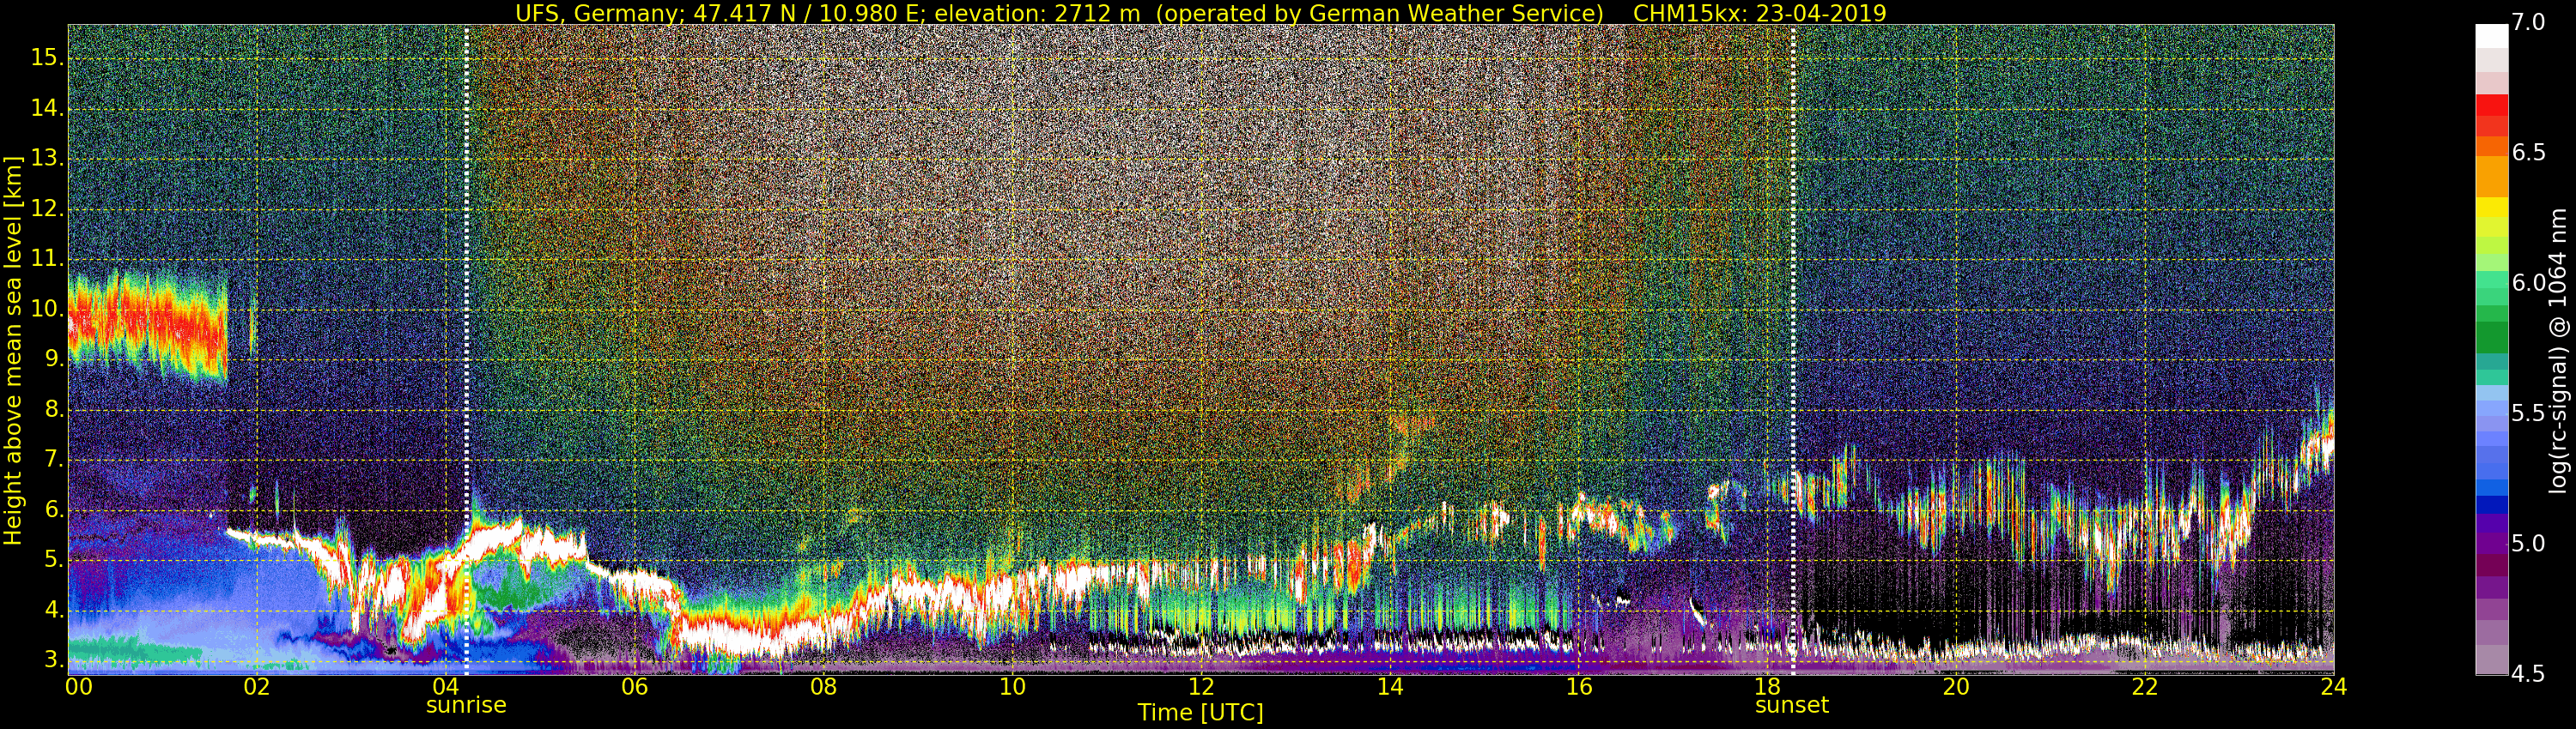Click the white dotted sunset marker line

1793,350
